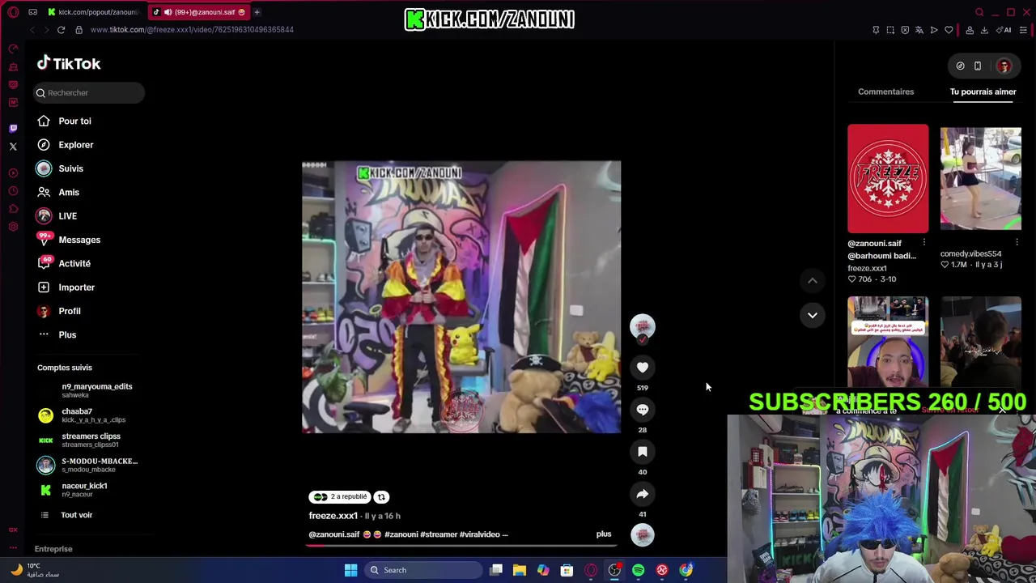Open the Explorer page

pos(66,145)
